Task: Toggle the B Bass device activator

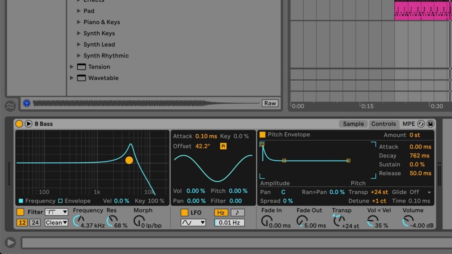Action: [x=19, y=124]
